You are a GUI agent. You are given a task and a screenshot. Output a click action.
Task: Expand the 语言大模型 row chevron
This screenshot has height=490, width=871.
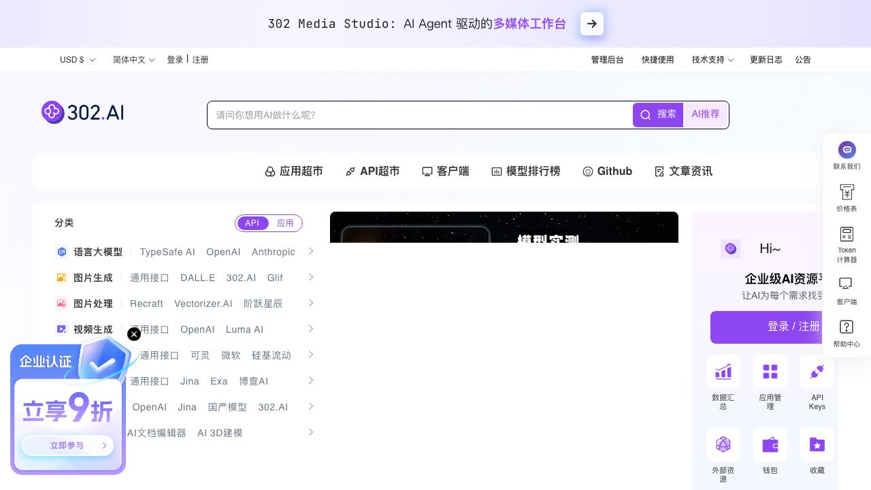click(311, 251)
